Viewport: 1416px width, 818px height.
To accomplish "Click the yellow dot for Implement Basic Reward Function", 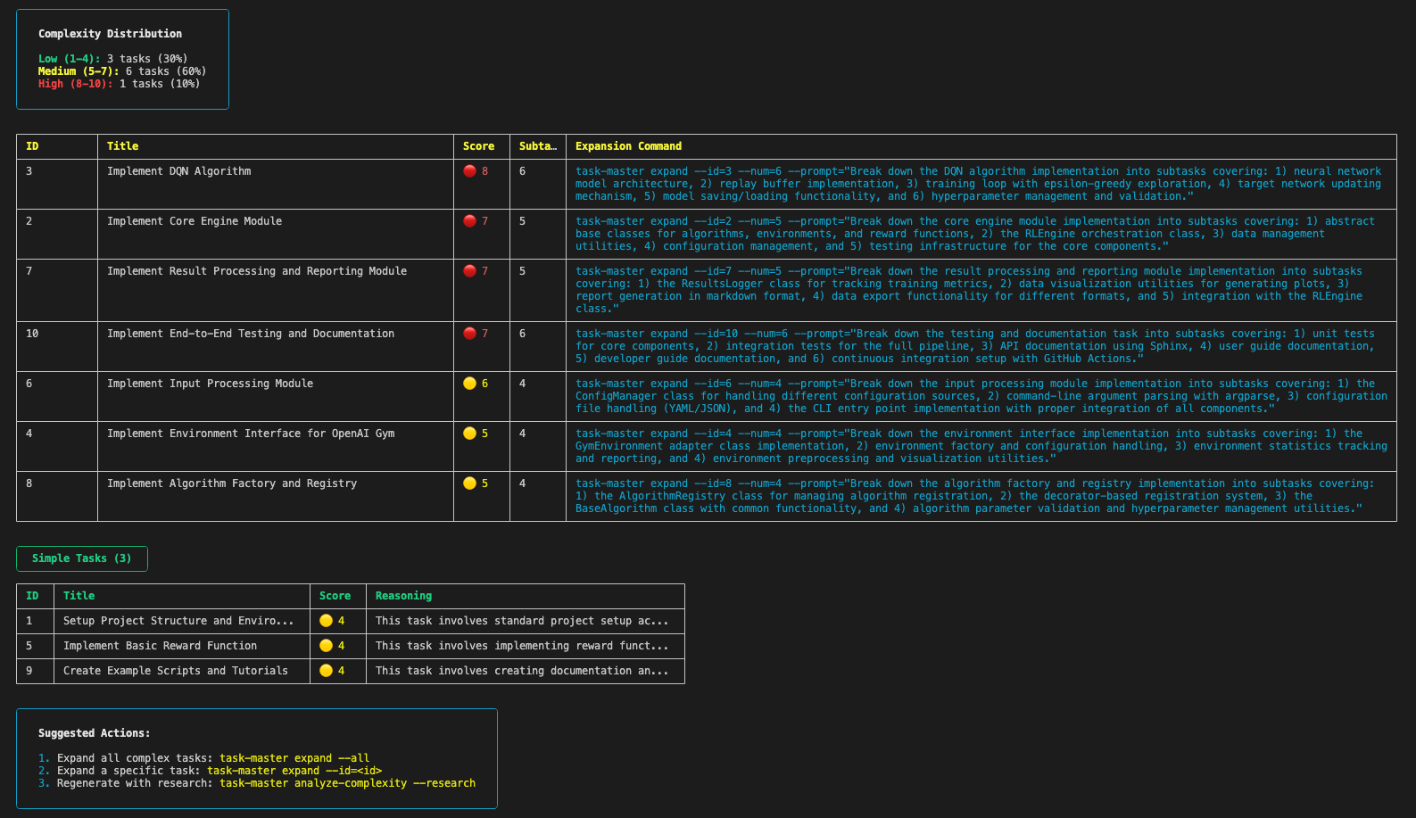I will point(326,646).
